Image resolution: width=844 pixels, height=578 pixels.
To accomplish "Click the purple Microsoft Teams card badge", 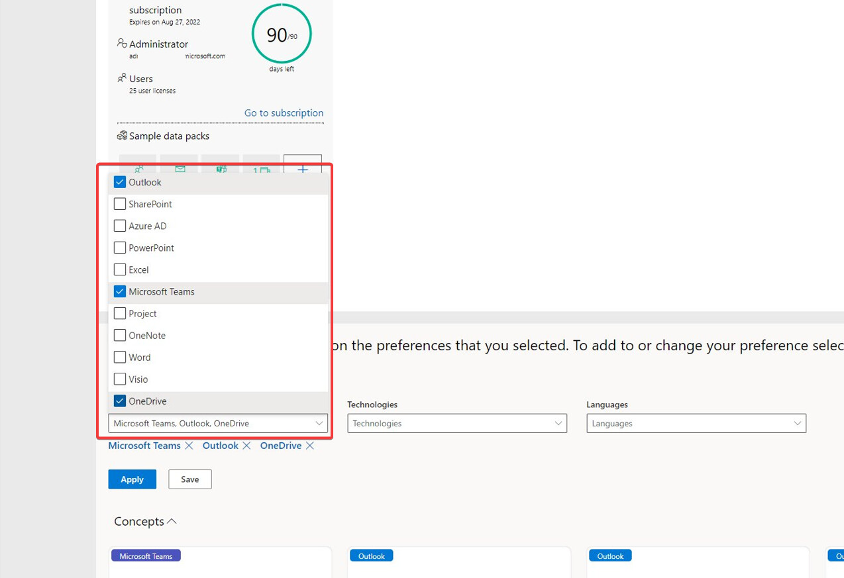I will [146, 556].
